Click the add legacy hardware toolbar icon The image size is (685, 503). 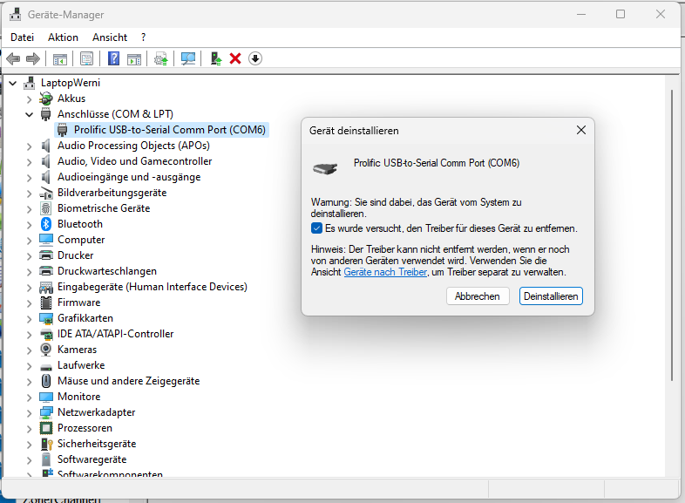click(x=215, y=58)
